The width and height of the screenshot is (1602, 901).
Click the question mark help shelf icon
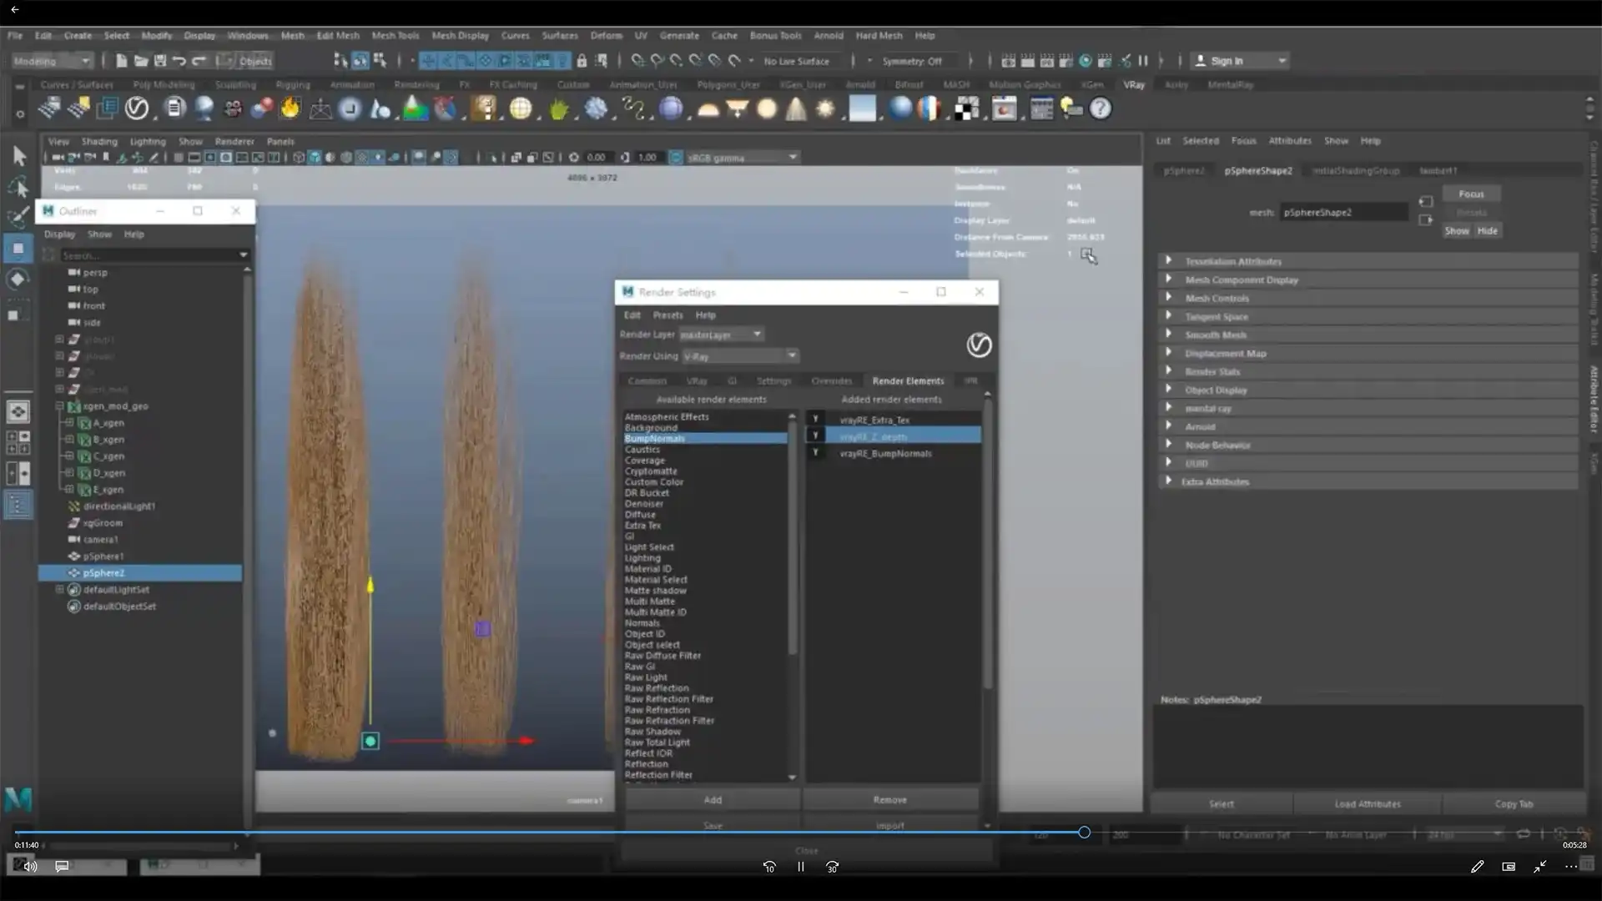coord(1101,108)
